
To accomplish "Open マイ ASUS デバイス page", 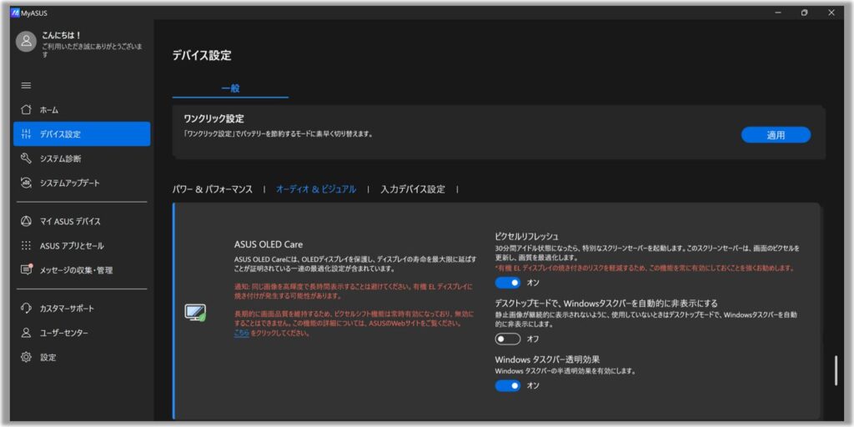I will pos(82,221).
